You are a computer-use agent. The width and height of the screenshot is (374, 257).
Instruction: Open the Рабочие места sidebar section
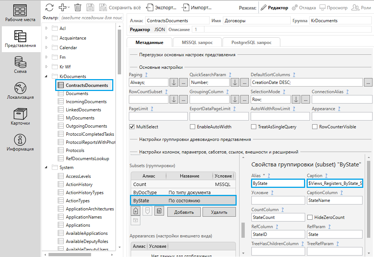[20, 13]
